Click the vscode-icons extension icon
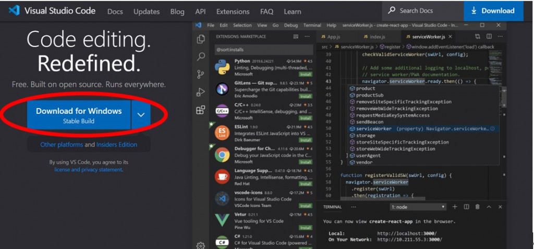 222,198
